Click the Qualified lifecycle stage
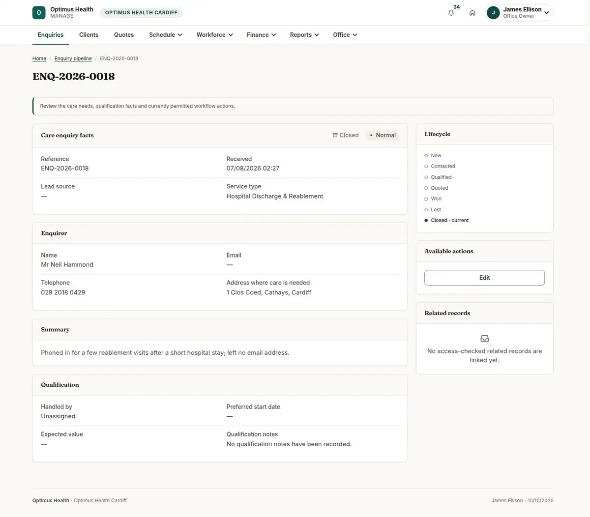 tap(441, 177)
